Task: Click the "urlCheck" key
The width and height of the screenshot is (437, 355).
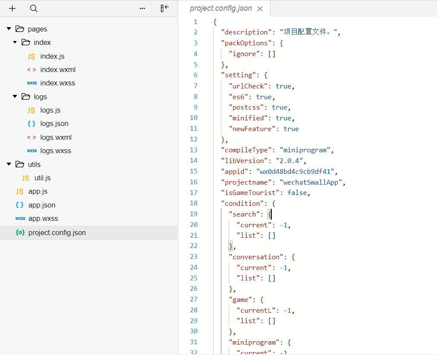Action: coord(248,86)
